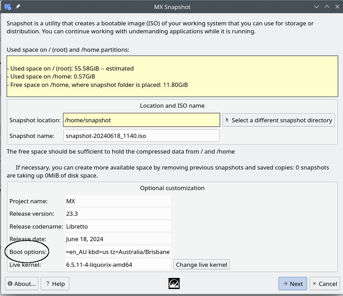Click the Optional customization heading
The height and width of the screenshot is (296, 343).
(x=172, y=188)
